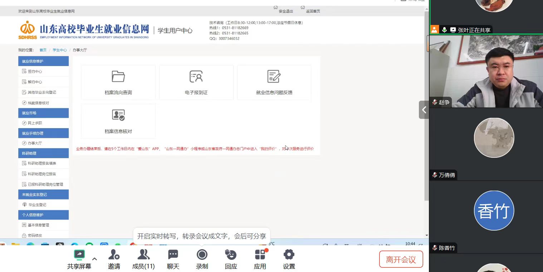Go to 学生中心 in the breadcrumb
The height and width of the screenshot is (272, 543).
pyautogui.click(x=60, y=50)
